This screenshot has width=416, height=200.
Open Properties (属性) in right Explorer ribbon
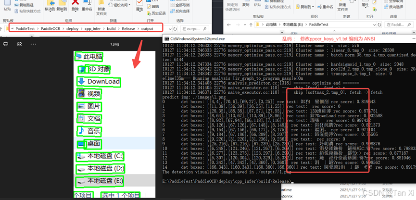pos(365,4)
